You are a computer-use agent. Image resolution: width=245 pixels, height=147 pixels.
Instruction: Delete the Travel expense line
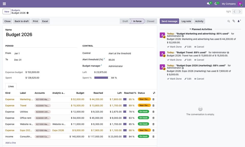click(x=153, y=106)
